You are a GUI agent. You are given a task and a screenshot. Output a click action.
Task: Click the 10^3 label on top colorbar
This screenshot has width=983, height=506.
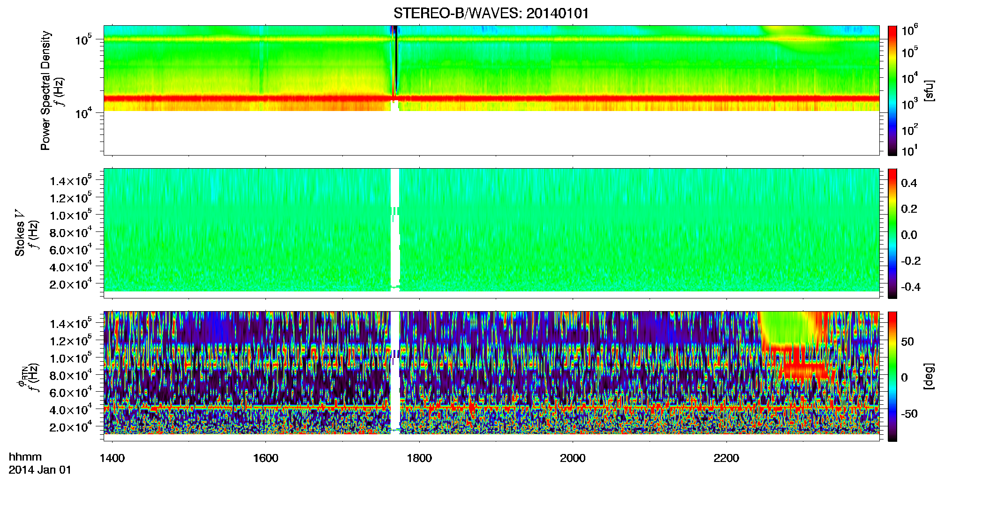pos(909,104)
